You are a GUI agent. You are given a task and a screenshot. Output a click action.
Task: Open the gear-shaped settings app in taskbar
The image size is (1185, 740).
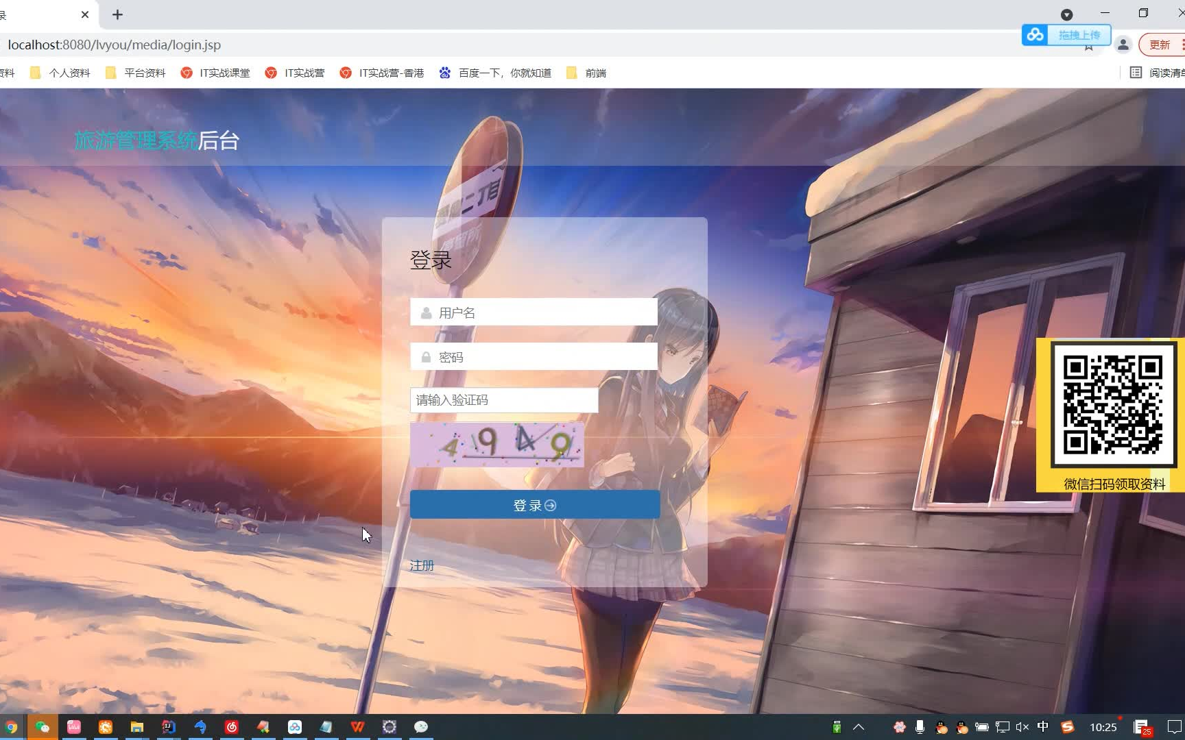click(x=390, y=727)
